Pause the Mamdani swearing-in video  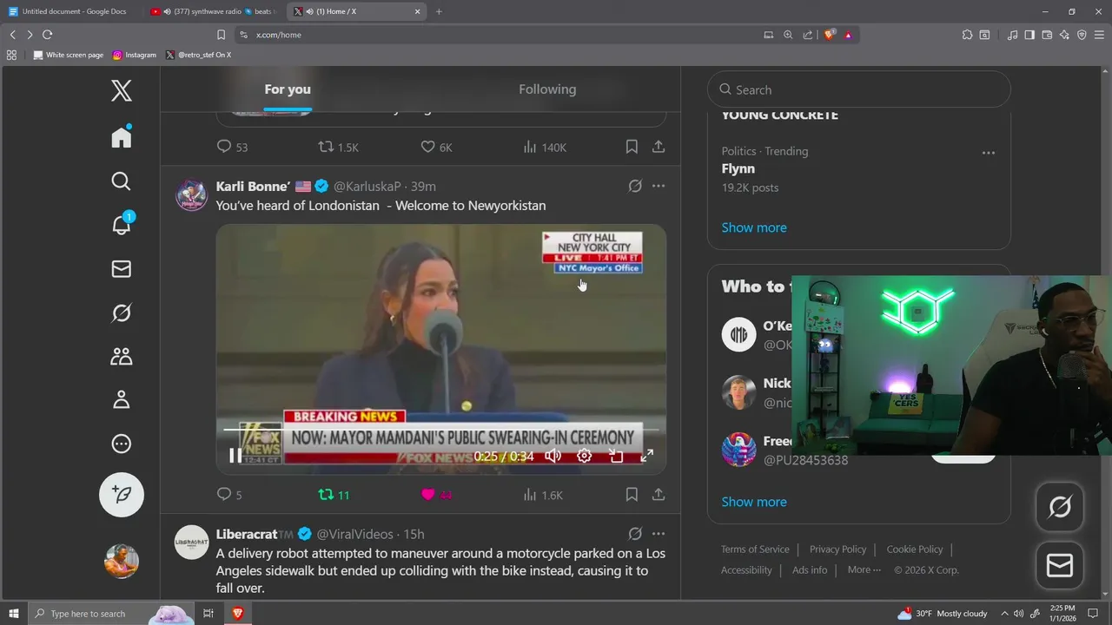coord(235,456)
